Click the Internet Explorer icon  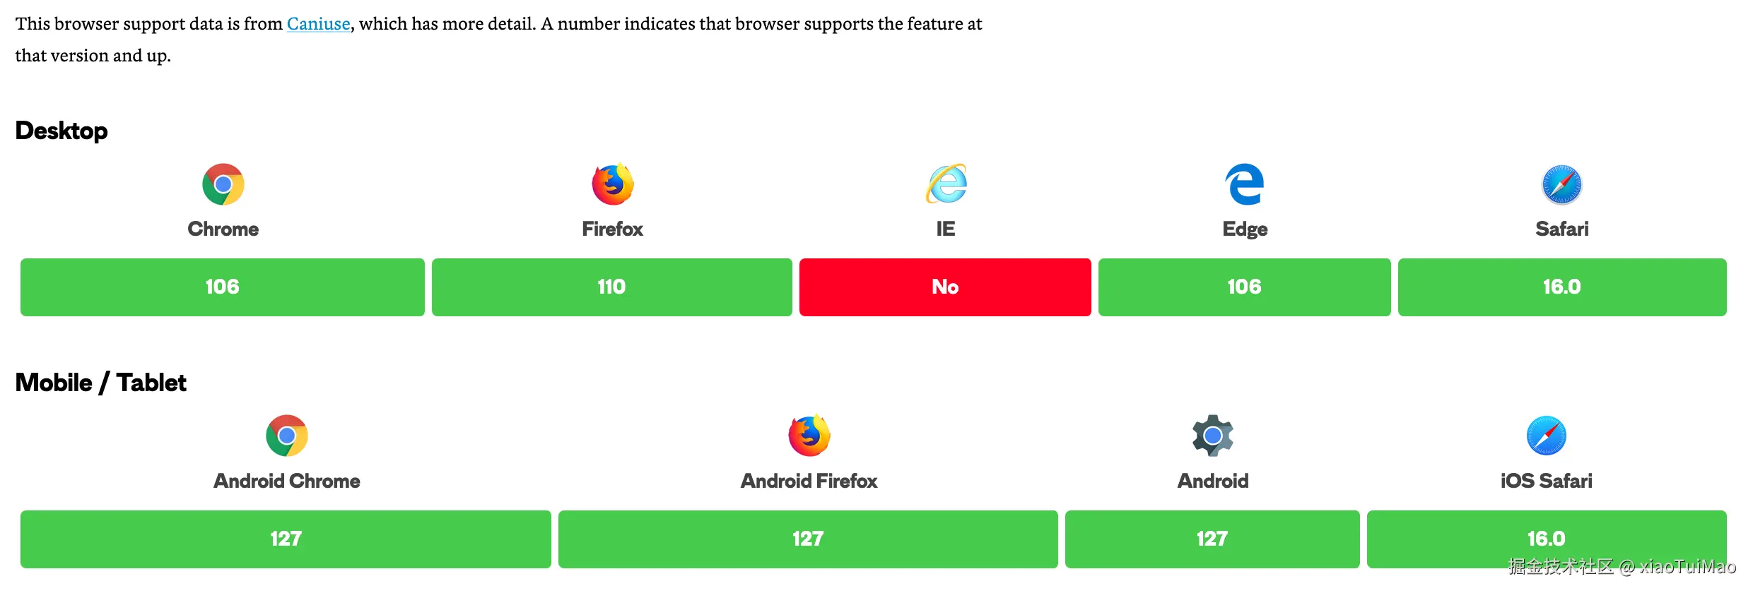pyautogui.click(x=946, y=184)
